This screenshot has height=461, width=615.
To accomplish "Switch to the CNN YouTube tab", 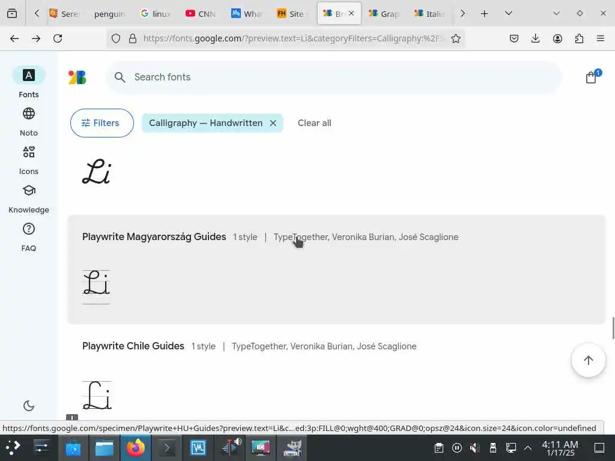I will pyautogui.click(x=201, y=14).
